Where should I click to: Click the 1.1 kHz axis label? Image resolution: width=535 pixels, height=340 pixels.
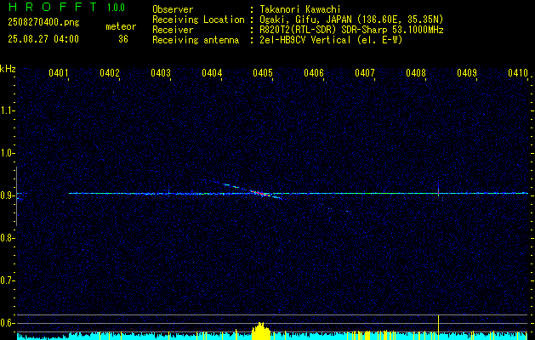coord(7,110)
